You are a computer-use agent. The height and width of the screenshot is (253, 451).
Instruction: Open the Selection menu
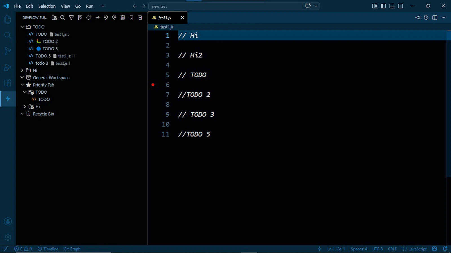(x=47, y=6)
